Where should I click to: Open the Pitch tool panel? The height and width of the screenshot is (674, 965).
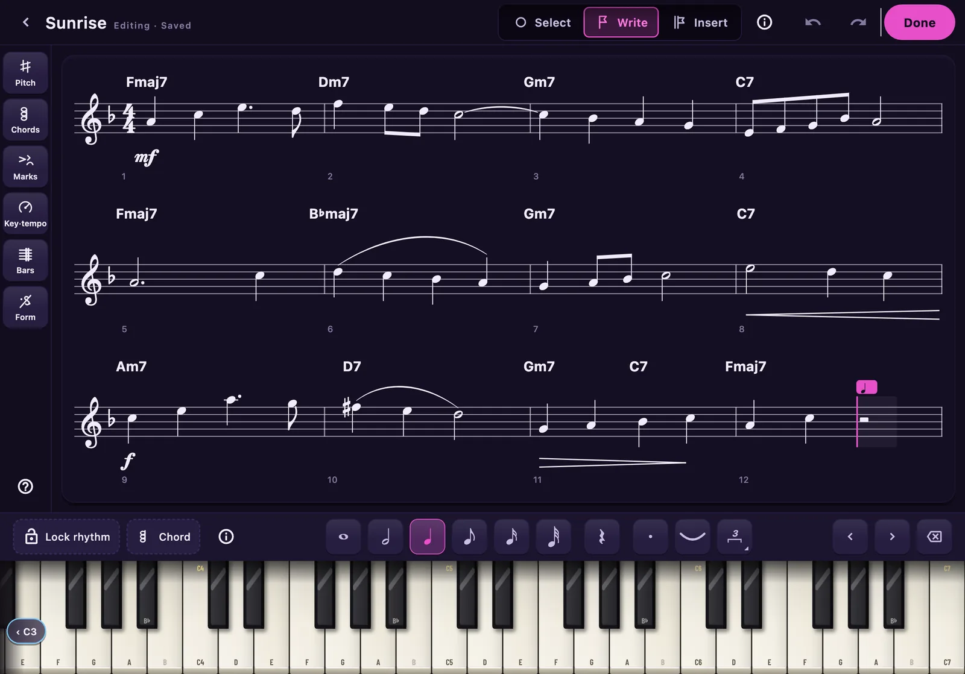click(x=25, y=73)
